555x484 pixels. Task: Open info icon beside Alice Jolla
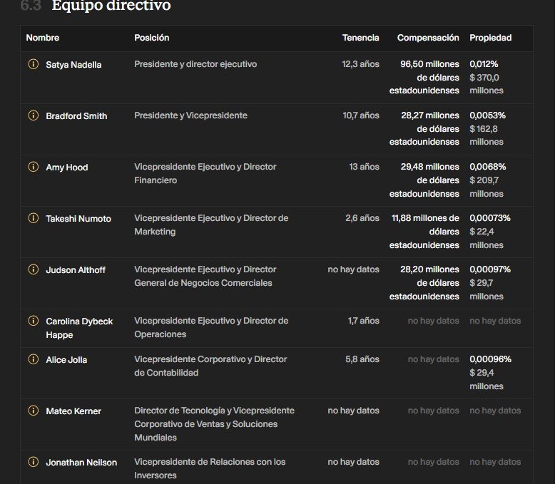click(x=34, y=359)
